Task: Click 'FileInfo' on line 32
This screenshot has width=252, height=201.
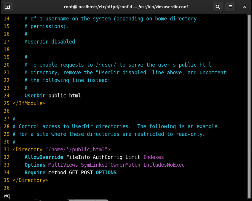Action: point(78,157)
